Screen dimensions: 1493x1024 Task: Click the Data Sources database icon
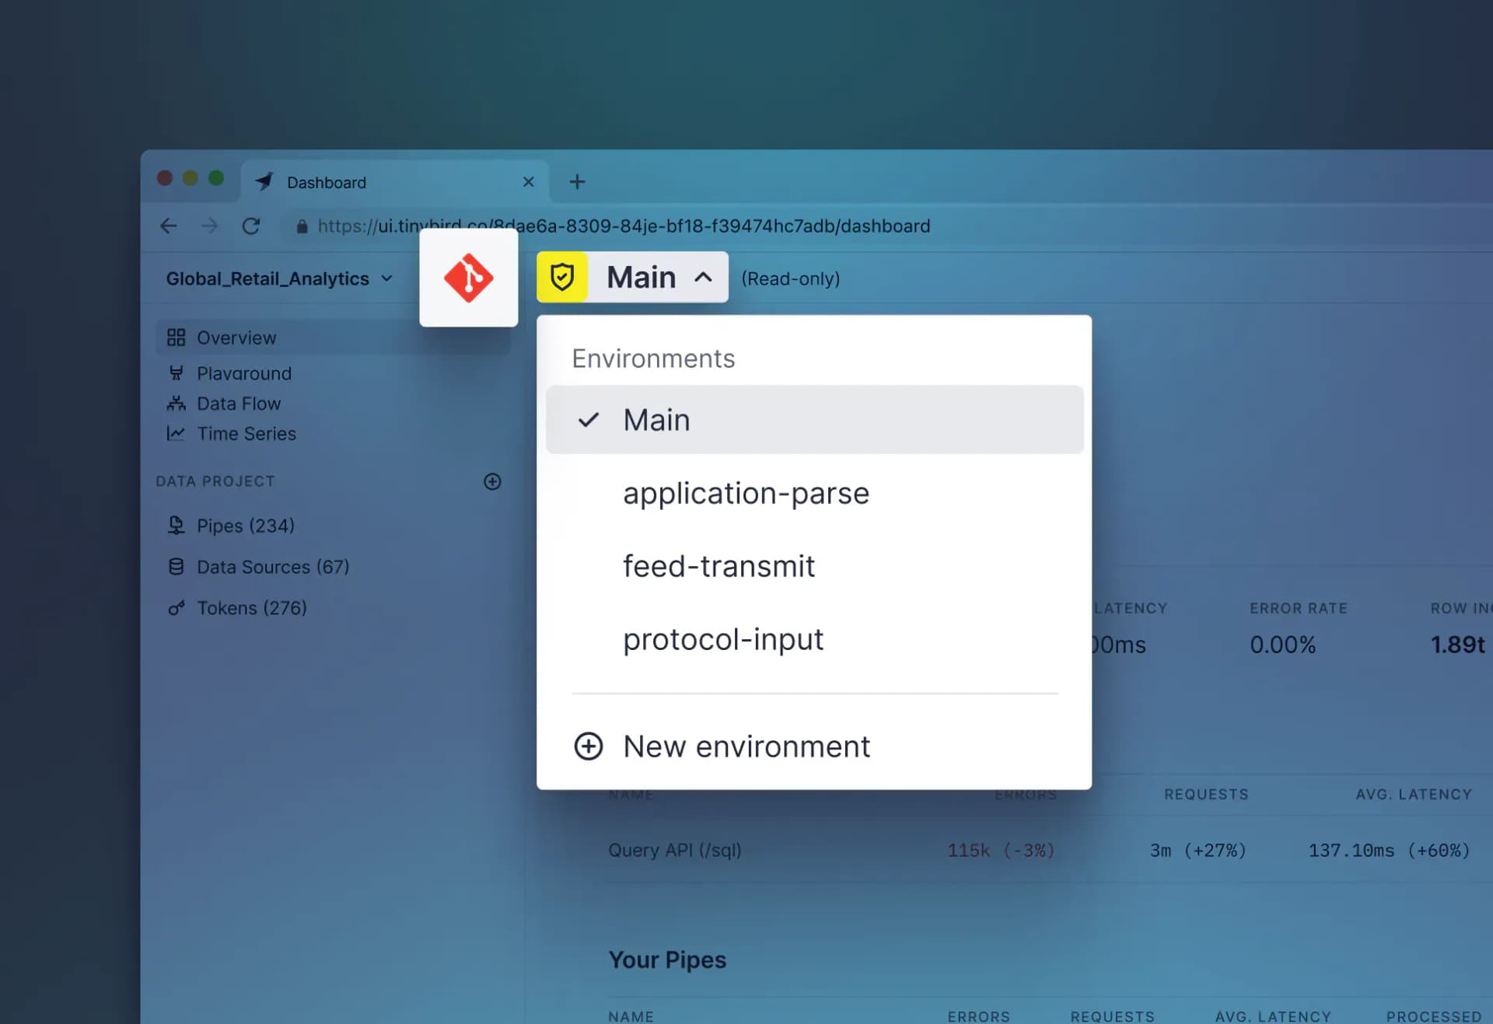pos(177,567)
